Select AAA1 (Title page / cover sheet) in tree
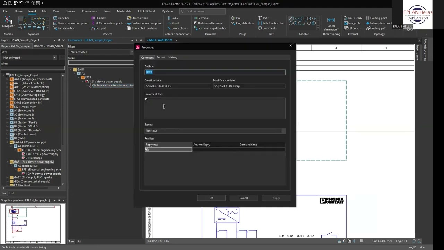444x250 pixels. [33, 79]
